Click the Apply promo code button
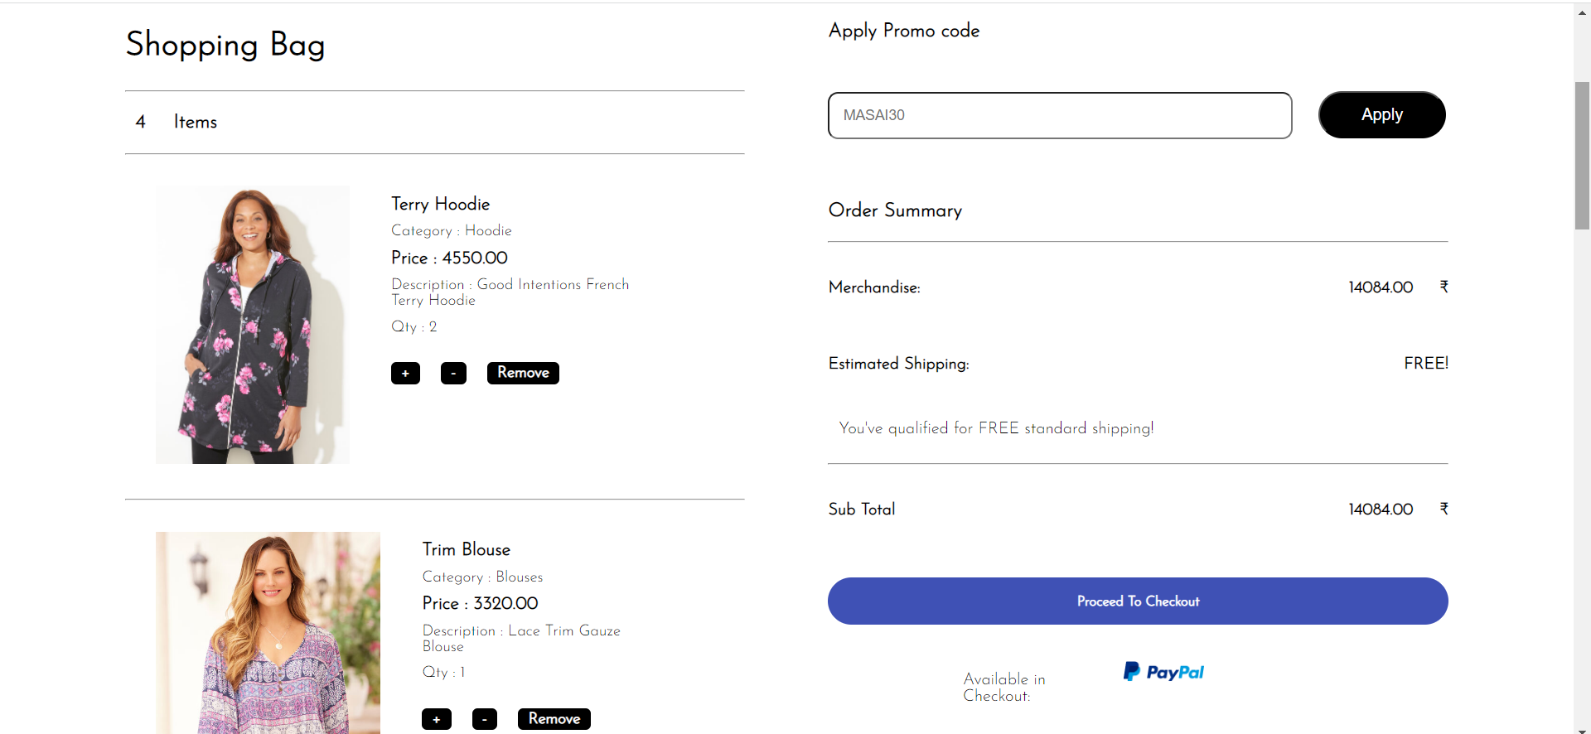Viewport: 1591px width, 734px height. (x=1381, y=115)
